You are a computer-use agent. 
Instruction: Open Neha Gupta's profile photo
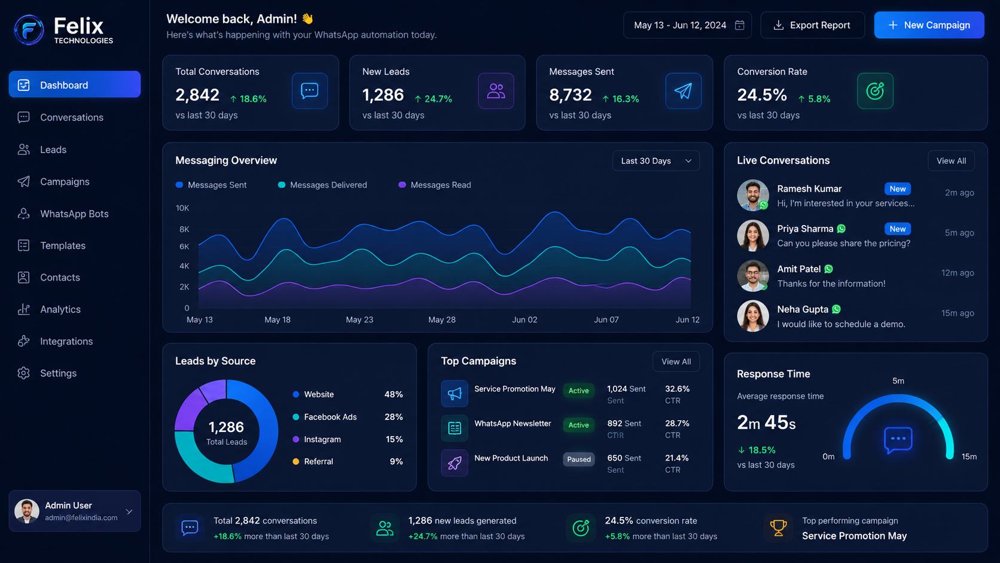pyautogui.click(x=753, y=316)
